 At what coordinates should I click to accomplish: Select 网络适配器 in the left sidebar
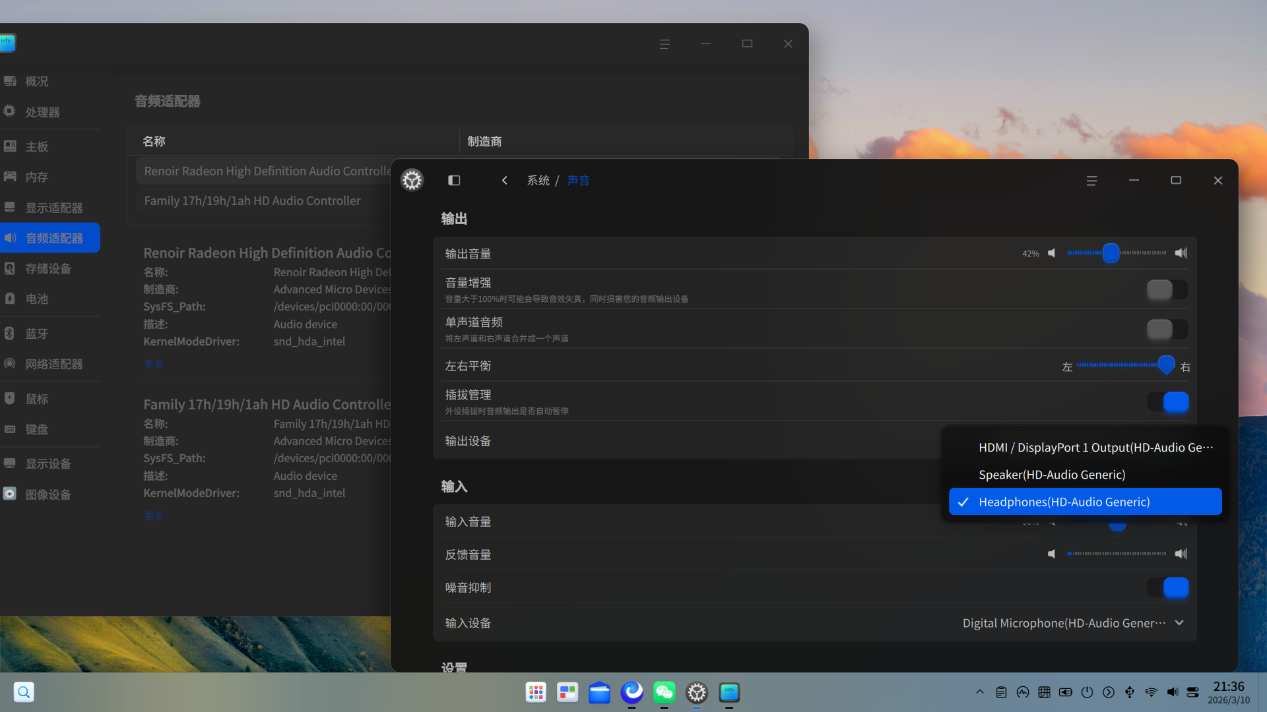pyautogui.click(x=54, y=364)
